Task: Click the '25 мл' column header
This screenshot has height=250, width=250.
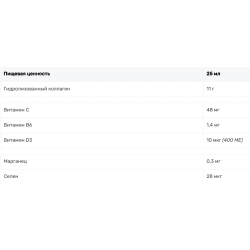Action: coord(213,73)
